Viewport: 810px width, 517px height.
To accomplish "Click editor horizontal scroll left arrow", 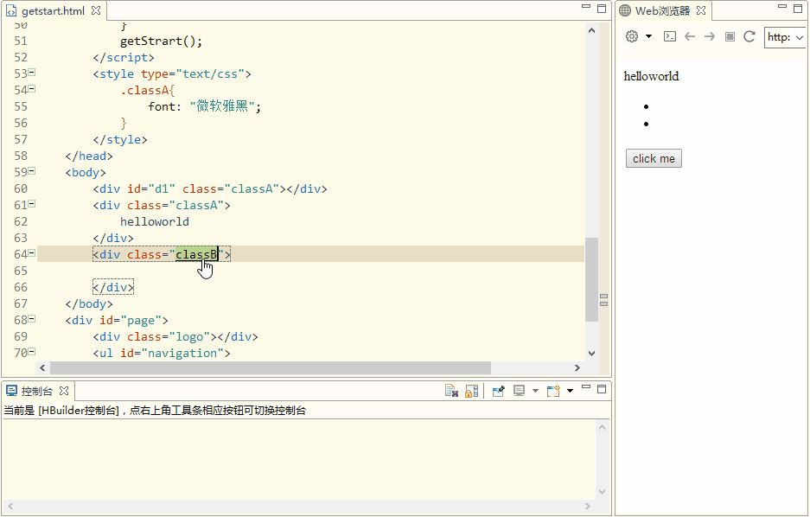I will 42,367.
